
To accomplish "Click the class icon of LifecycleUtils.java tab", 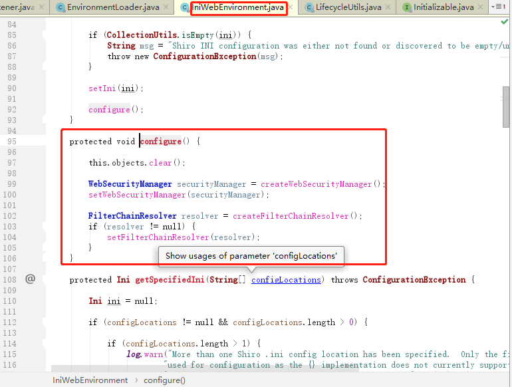I will click(x=309, y=7).
